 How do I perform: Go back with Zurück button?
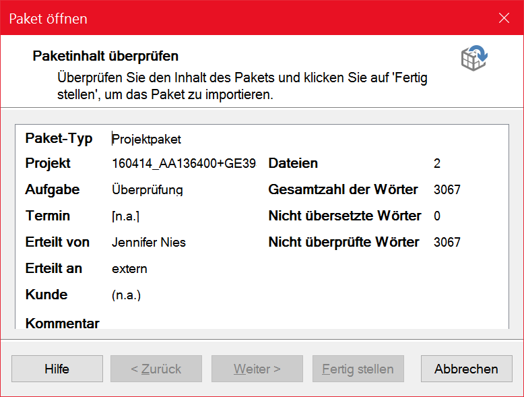point(156,369)
